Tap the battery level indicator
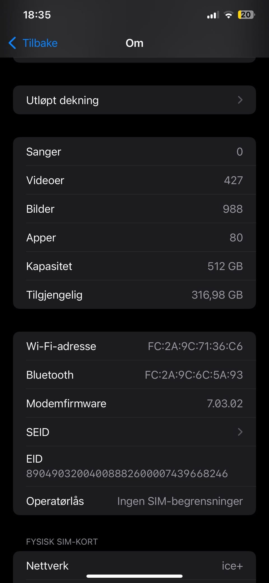The image size is (269, 583). [x=246, y=15]
